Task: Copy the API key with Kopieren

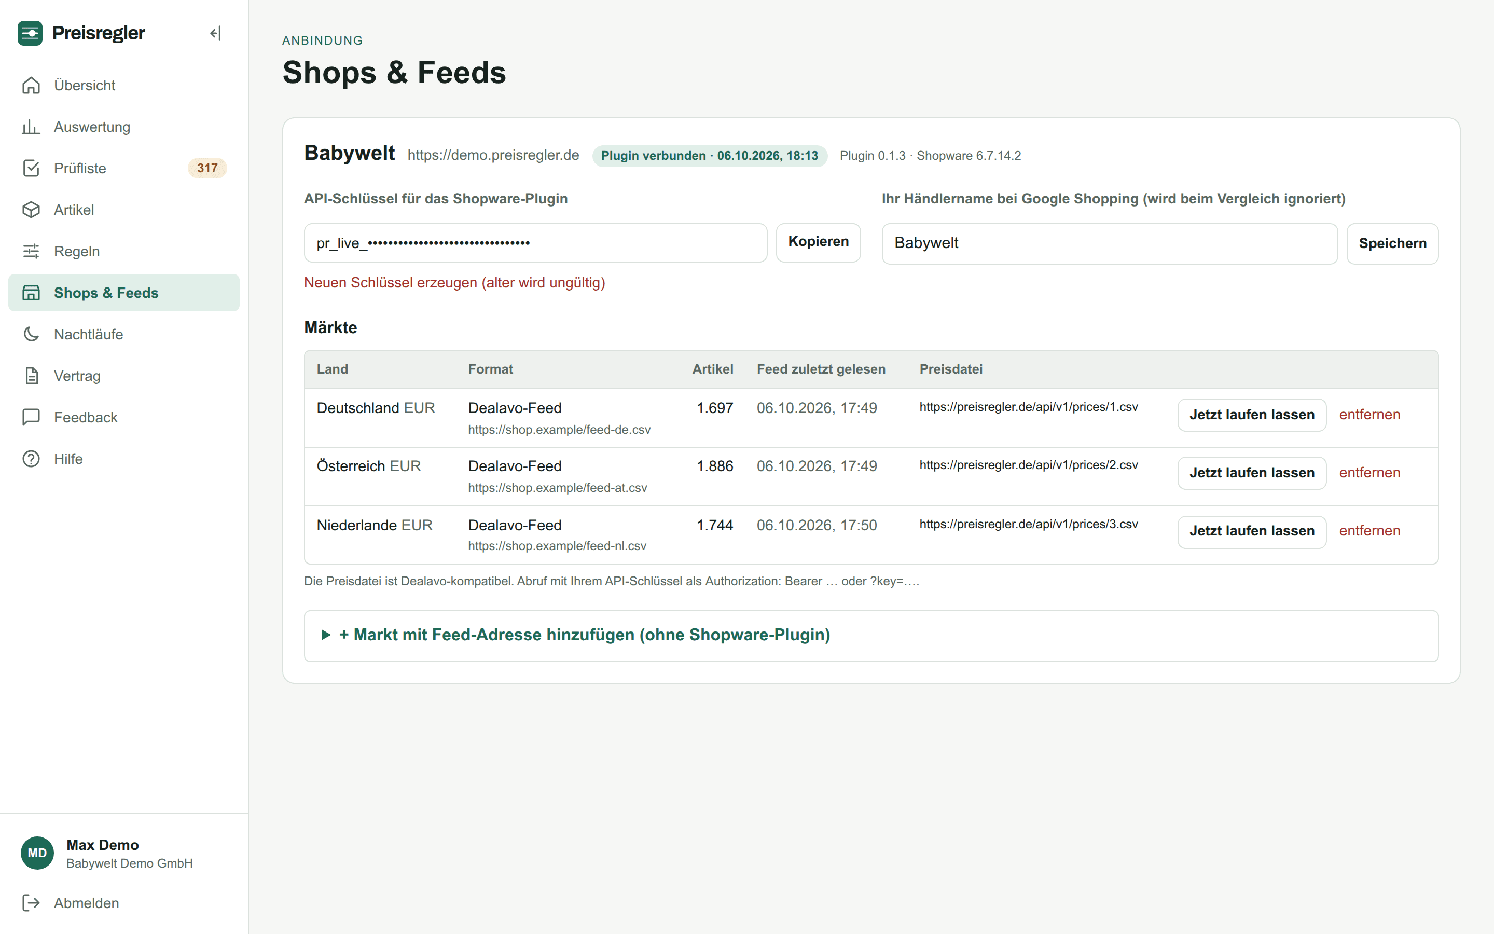Action: [x=818, y=242]
